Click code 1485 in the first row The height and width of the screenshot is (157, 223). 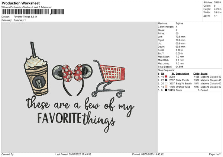(197, 77)
